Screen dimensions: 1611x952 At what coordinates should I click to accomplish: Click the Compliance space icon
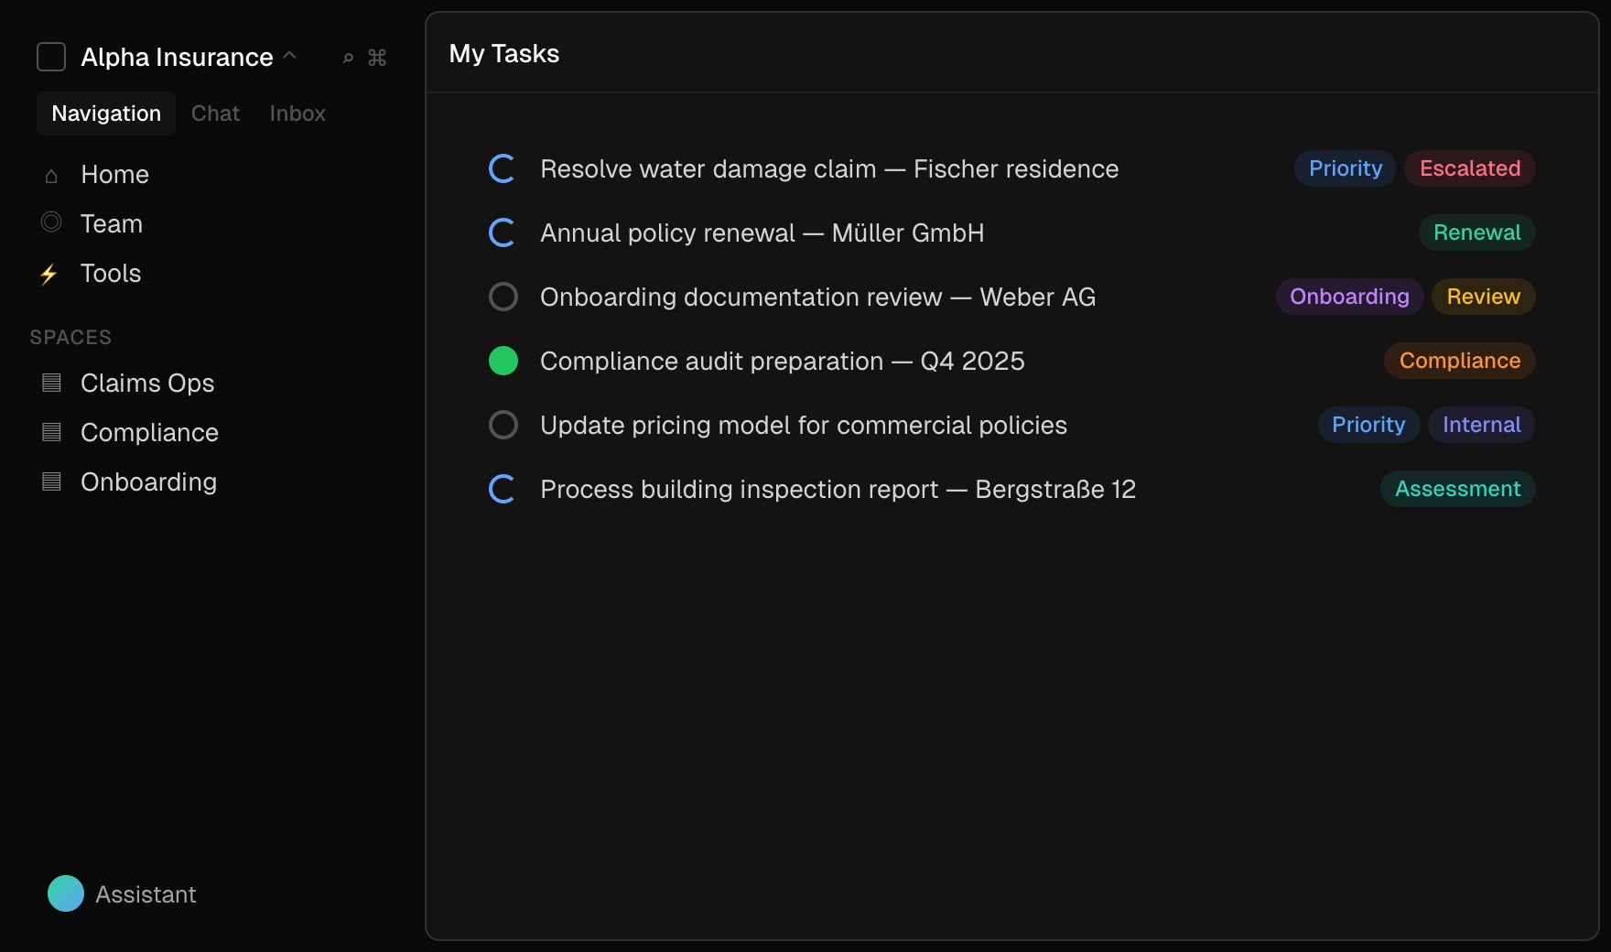tap(51, 431)
